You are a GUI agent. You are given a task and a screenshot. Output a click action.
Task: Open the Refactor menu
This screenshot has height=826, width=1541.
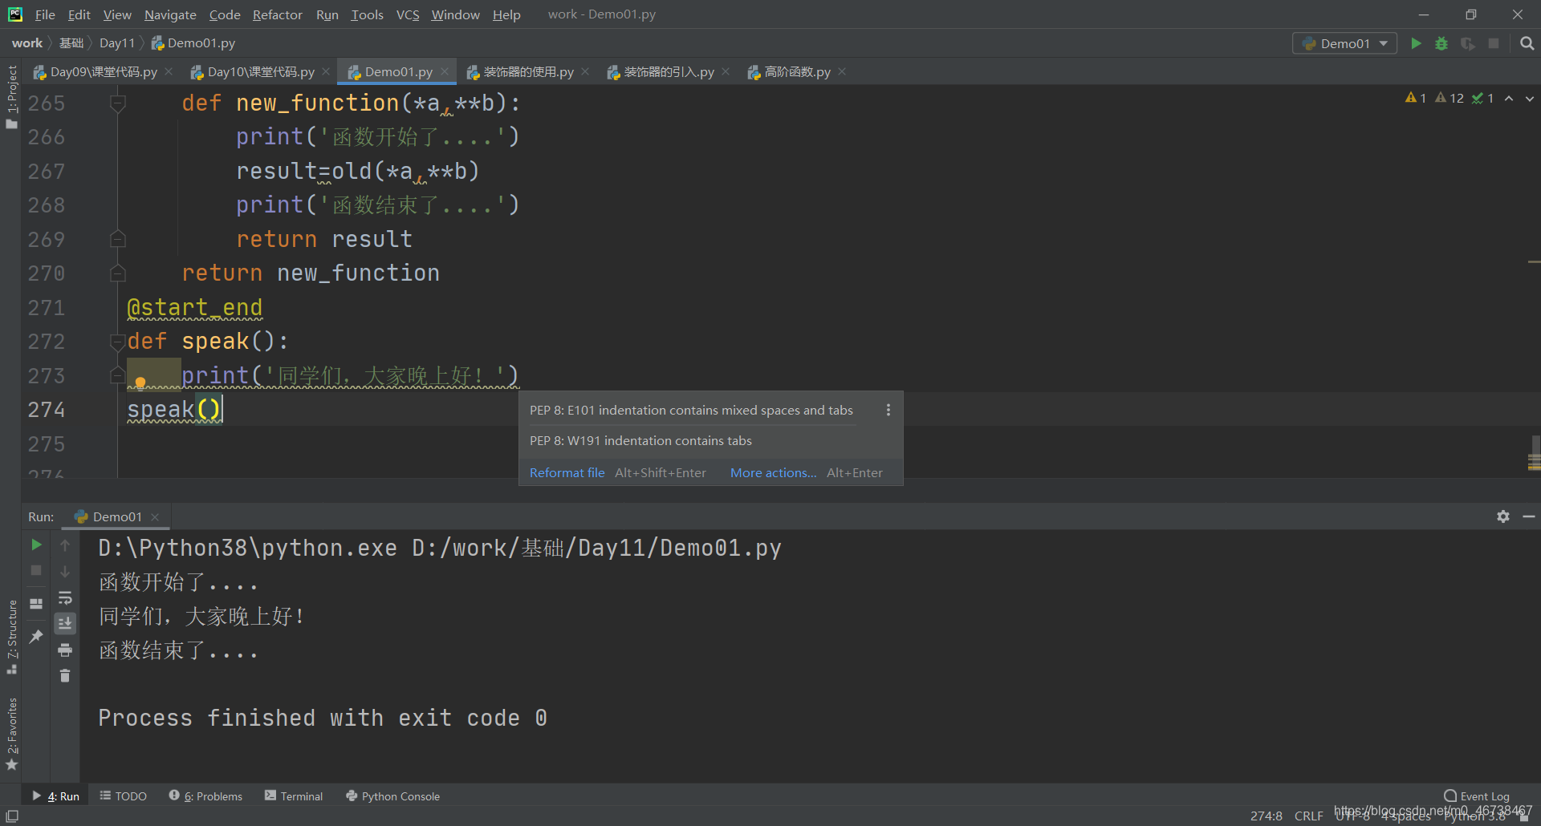[277, 14]
